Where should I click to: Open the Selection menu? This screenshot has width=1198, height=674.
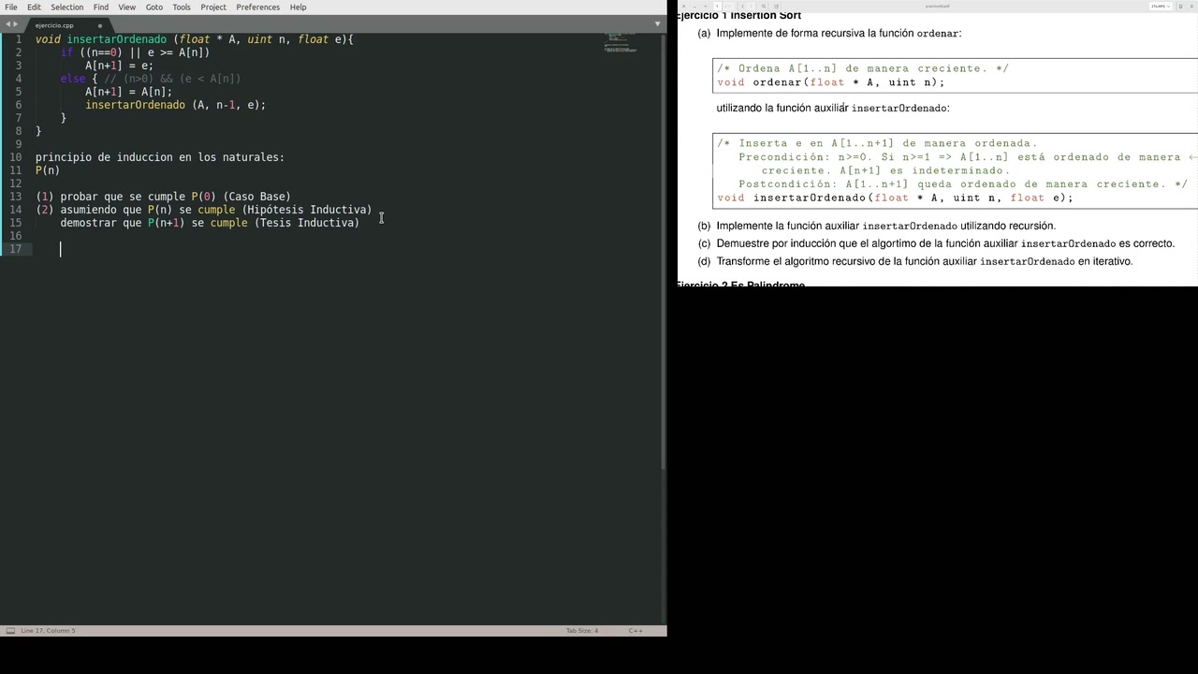(x=66, y=7)
